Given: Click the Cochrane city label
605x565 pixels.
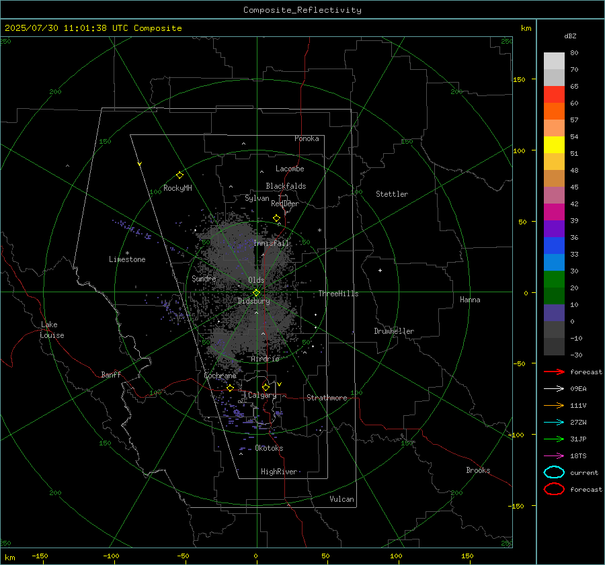Looking at the screenshot, I should 220,376.
